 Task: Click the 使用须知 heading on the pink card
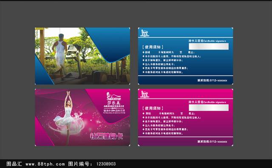pyautogui.click(x=153, y=108)
